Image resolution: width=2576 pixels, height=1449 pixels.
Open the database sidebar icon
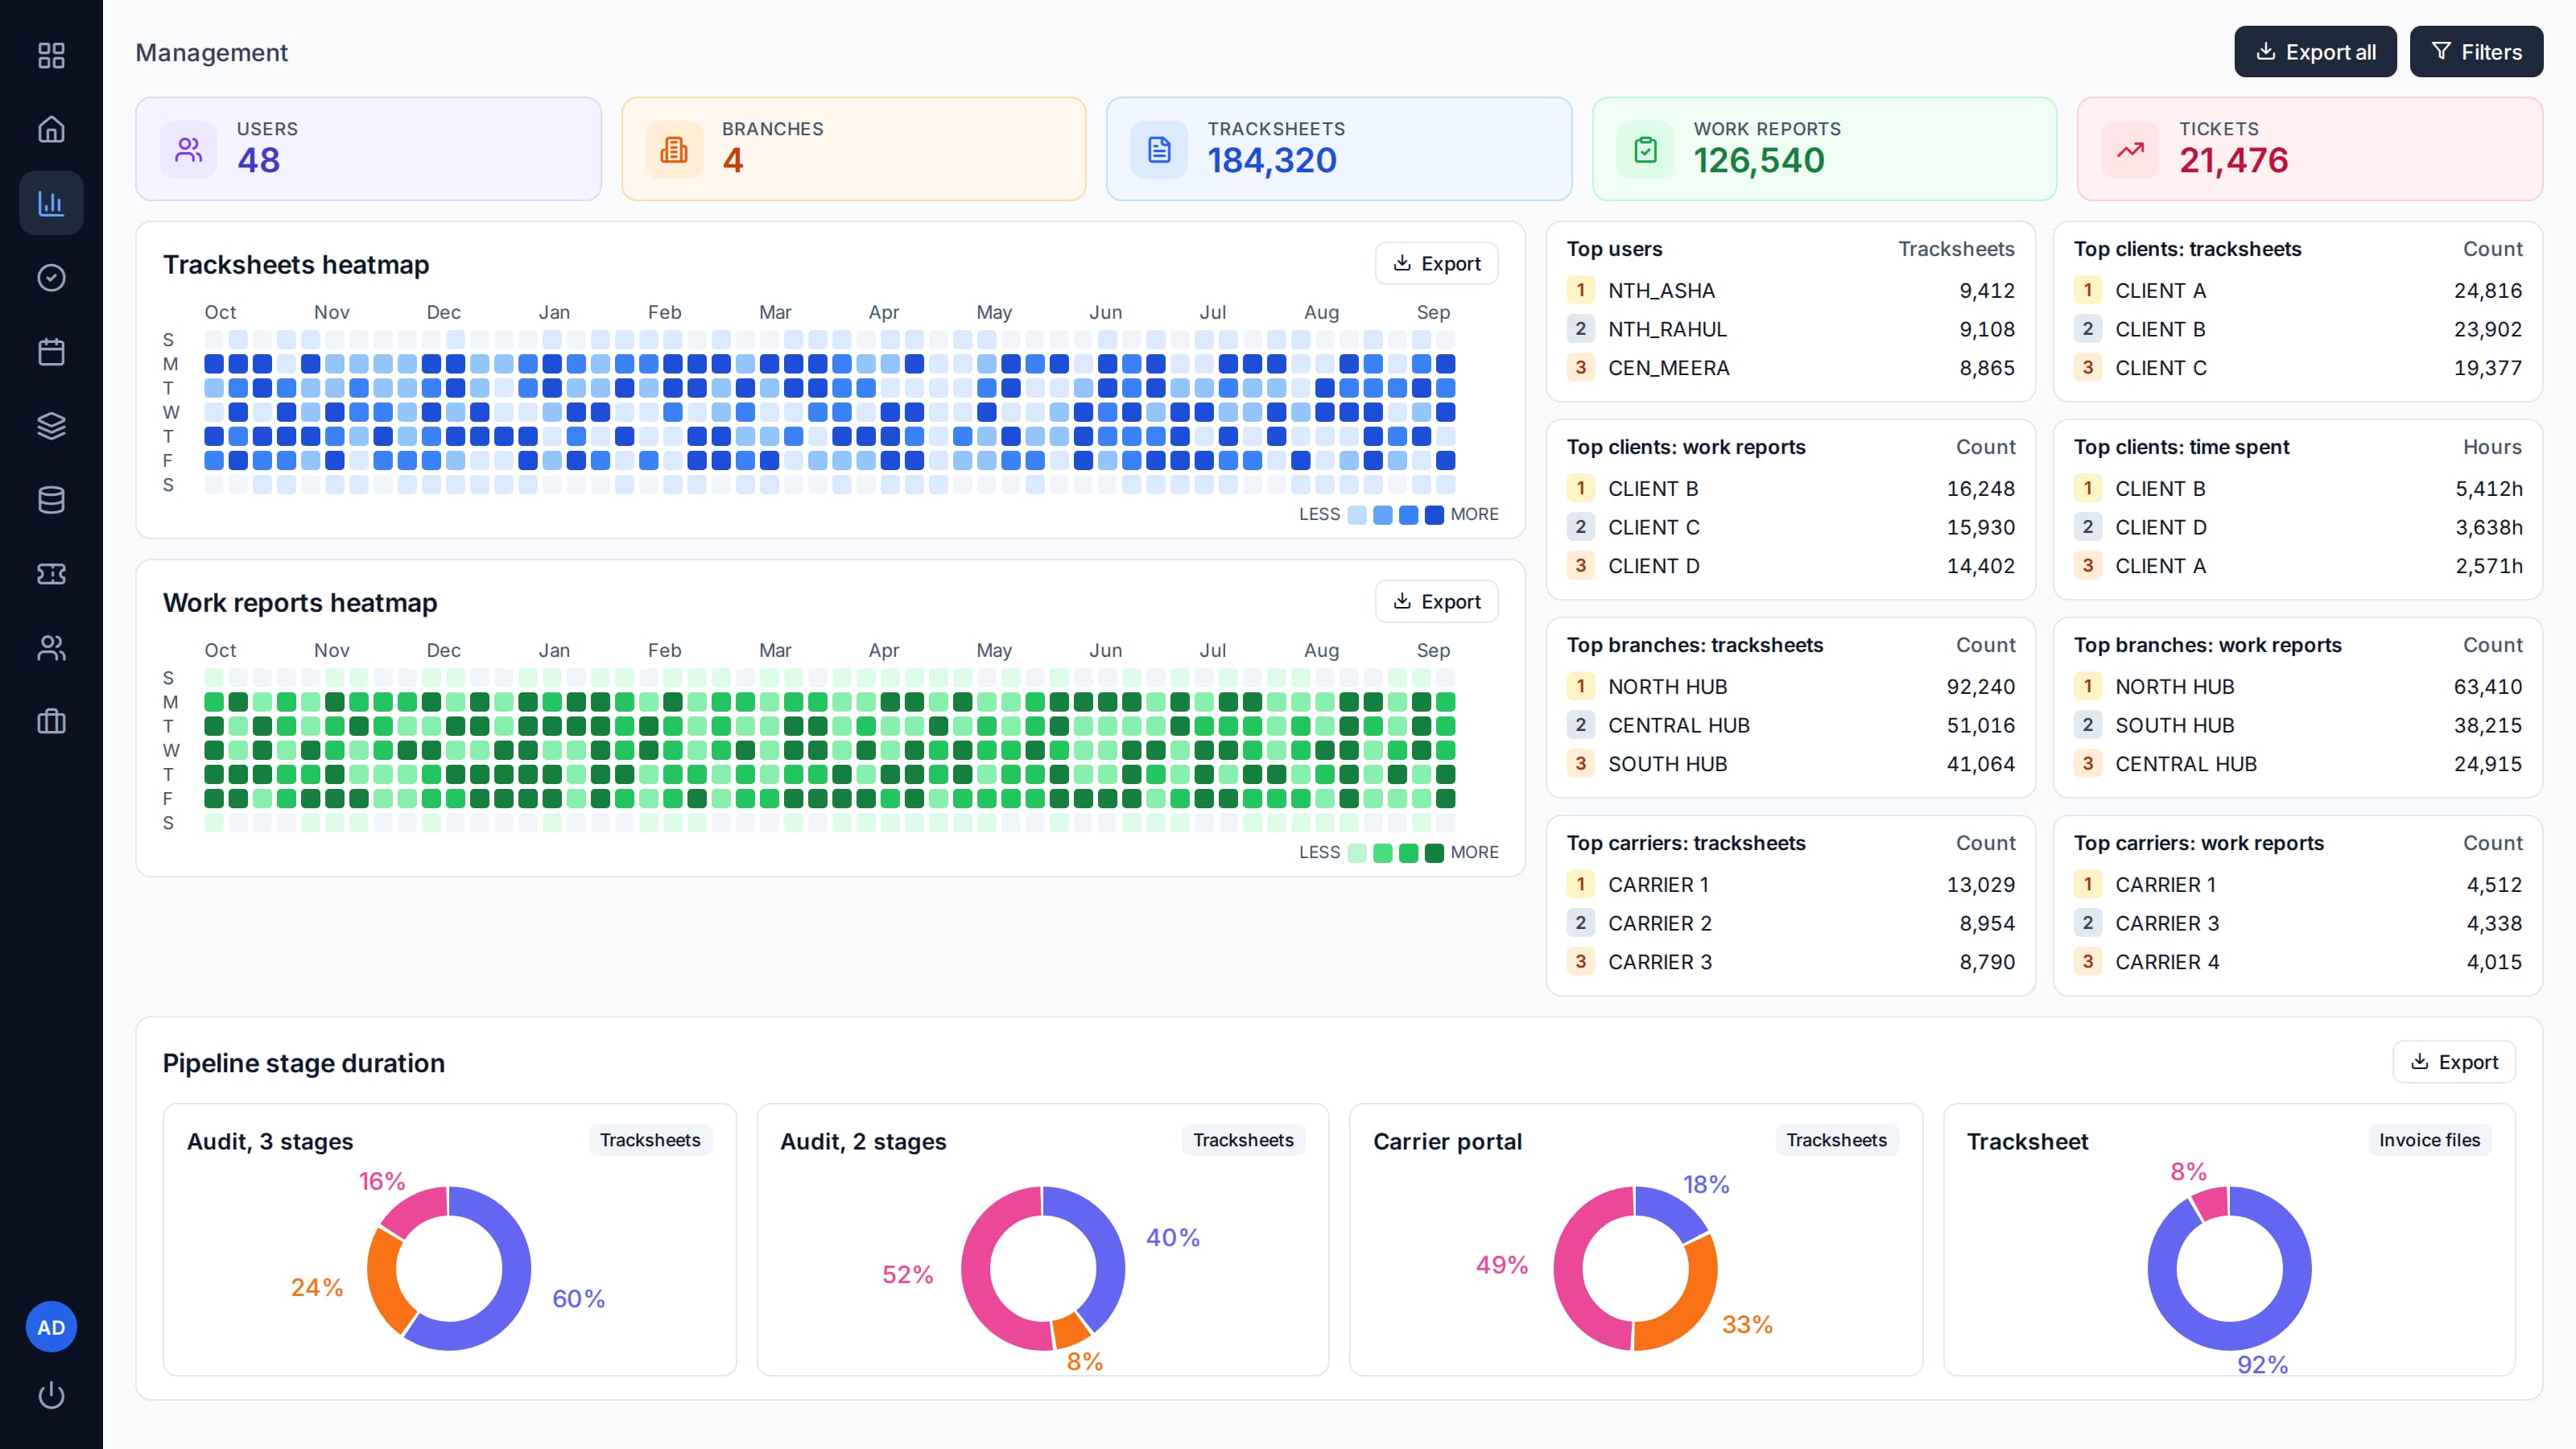[51, 499]
